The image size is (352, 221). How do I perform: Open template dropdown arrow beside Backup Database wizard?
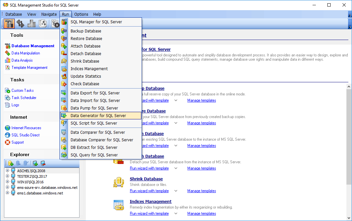click(176, 100)
